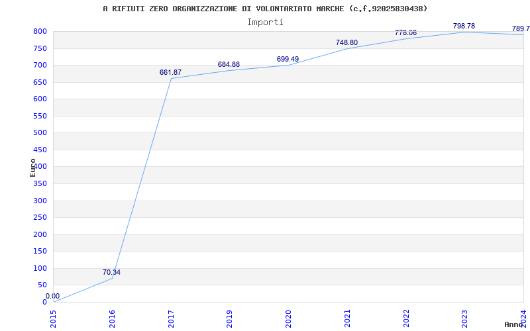
Task: Click the 550 y-axis value
Action: (40, 116)
